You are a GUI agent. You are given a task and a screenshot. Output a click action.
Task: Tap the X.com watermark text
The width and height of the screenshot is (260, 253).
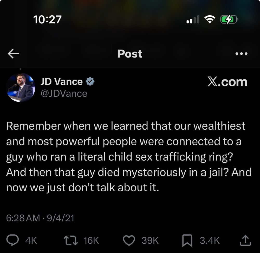pos(227,82)
